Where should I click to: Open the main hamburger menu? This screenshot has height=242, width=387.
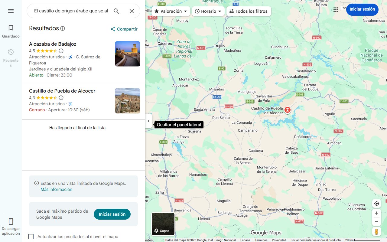pos(11,11)
